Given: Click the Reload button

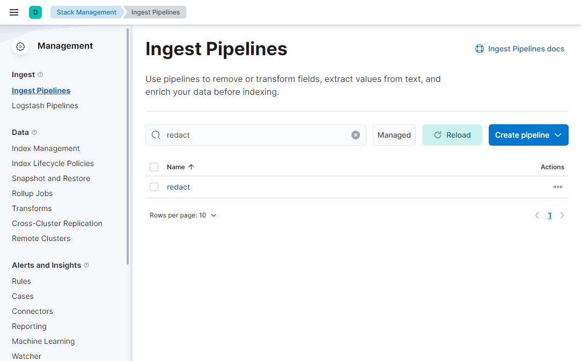Looking at the screenshot, I should (x=452, y=135).
